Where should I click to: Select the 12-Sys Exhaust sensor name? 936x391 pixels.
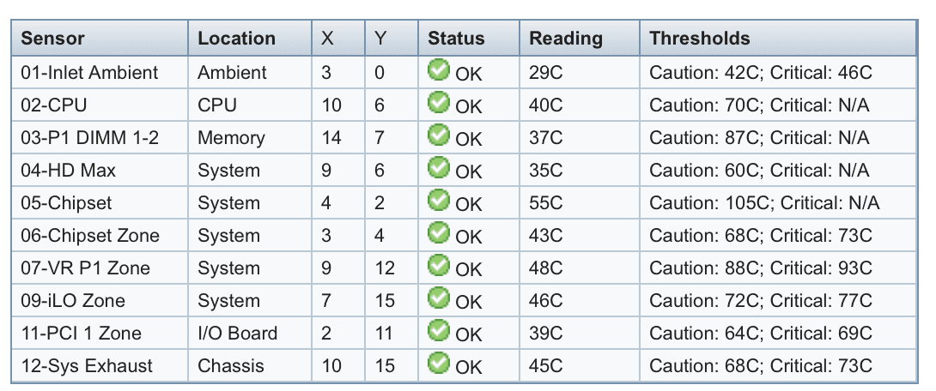coord(87,365)
